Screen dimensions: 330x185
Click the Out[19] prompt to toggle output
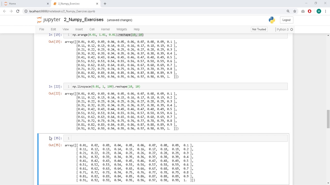[x=55, y=42]
